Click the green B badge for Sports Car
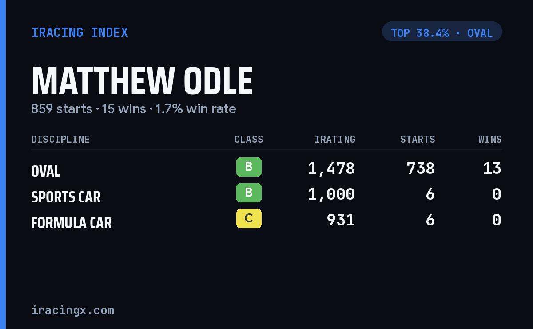 [x=249, y=193]
